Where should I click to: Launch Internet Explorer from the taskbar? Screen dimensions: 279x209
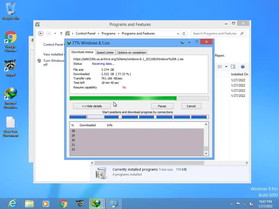13,204
